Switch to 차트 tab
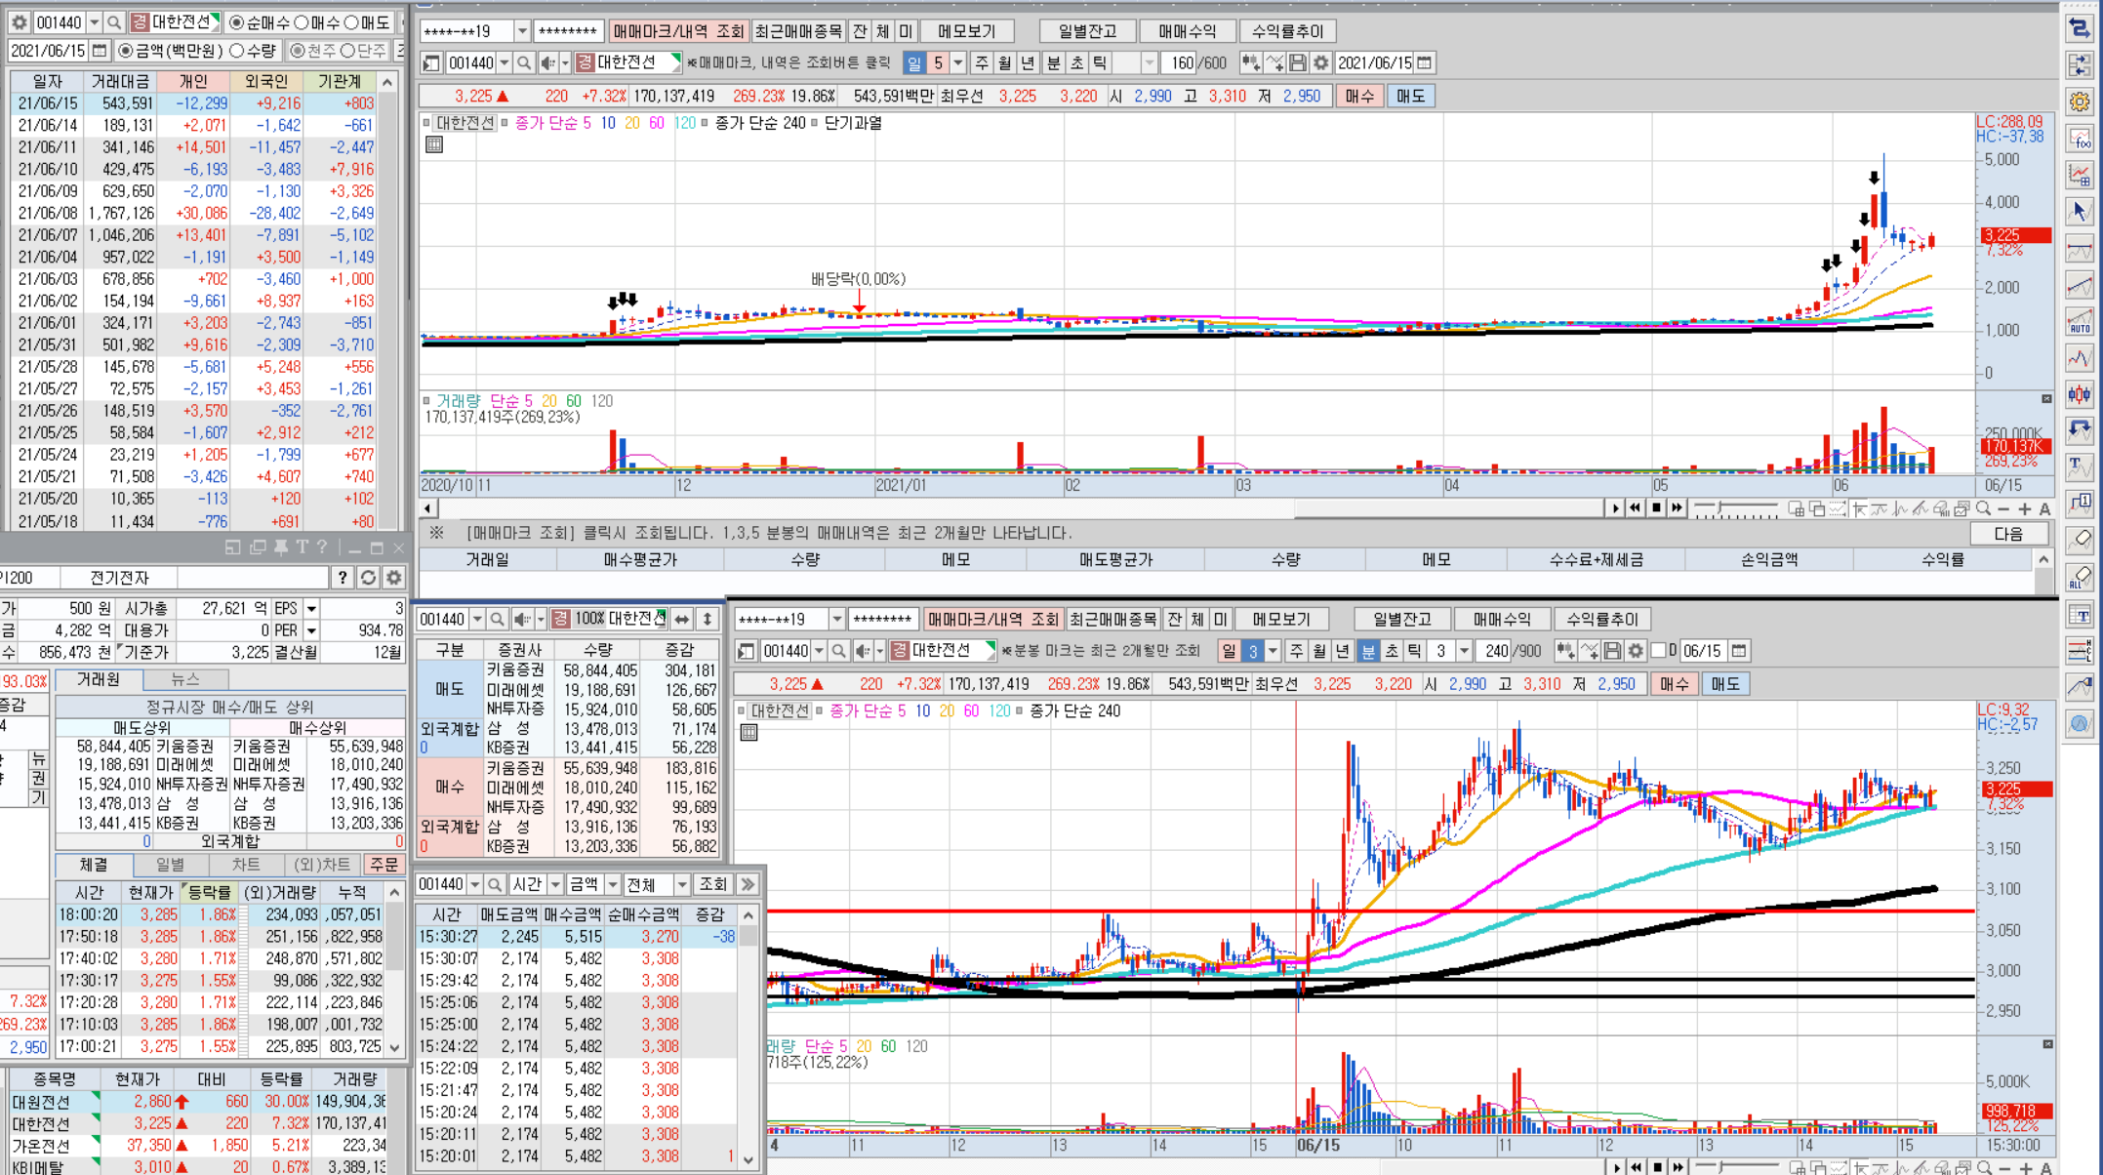2103x1175 pixels. (246, 865)
